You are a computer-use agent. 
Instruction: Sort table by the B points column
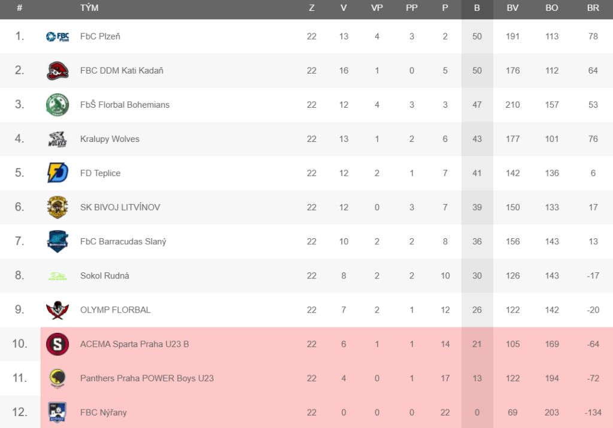click(477, 8)
